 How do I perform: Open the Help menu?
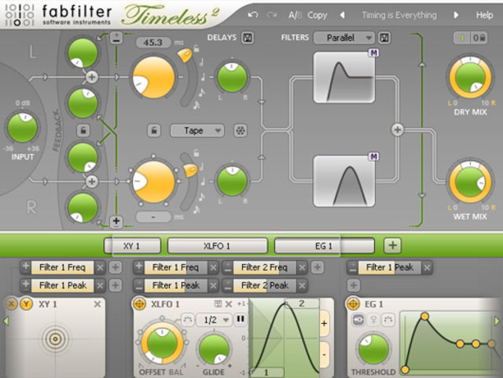click(x=484, y=15)
